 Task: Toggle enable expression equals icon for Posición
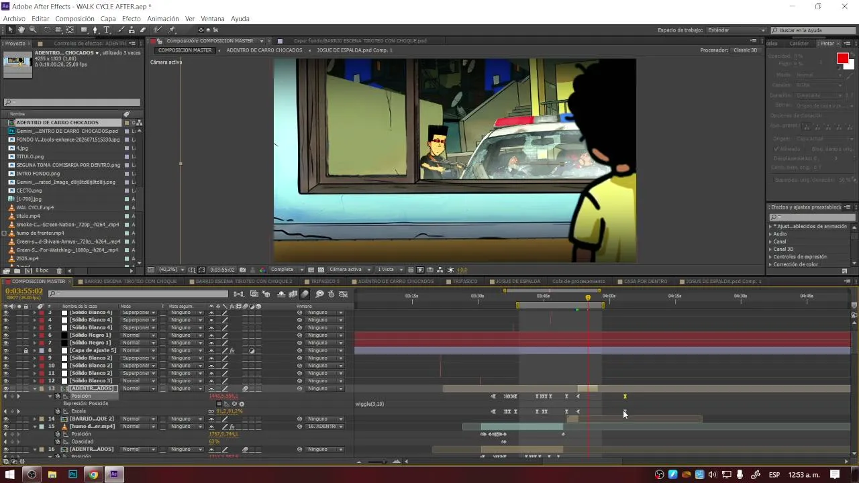click(219, 404)
